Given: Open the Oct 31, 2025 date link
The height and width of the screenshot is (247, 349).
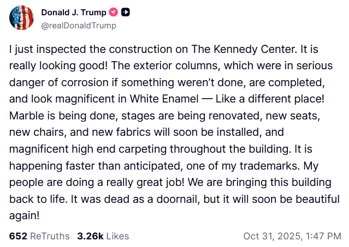Looking at the screenshot, I should tap(273, 236).
